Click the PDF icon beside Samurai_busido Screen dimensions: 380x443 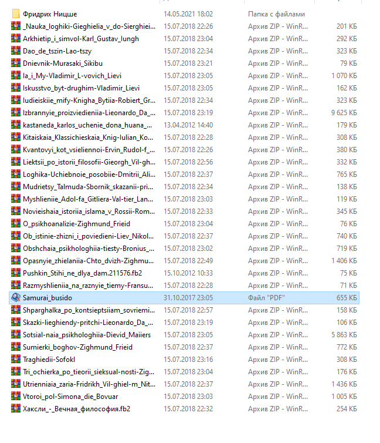point(16,297)
